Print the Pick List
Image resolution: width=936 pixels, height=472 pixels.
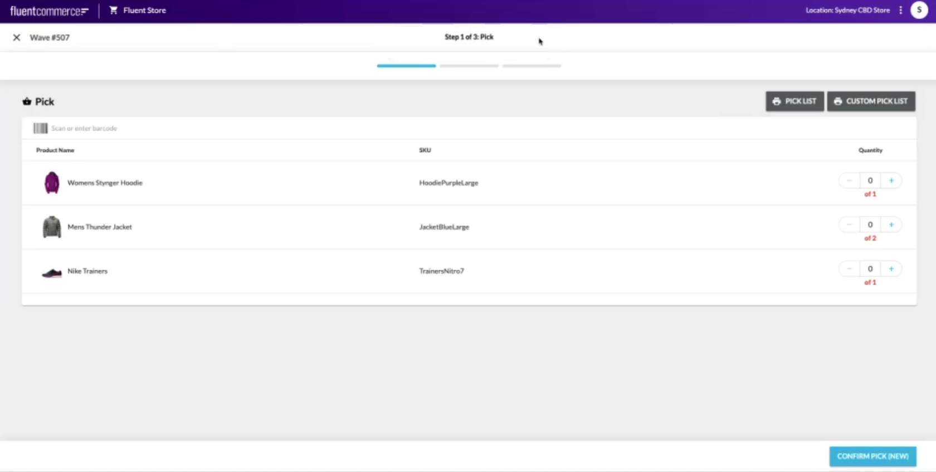click(x=794, y=101)
